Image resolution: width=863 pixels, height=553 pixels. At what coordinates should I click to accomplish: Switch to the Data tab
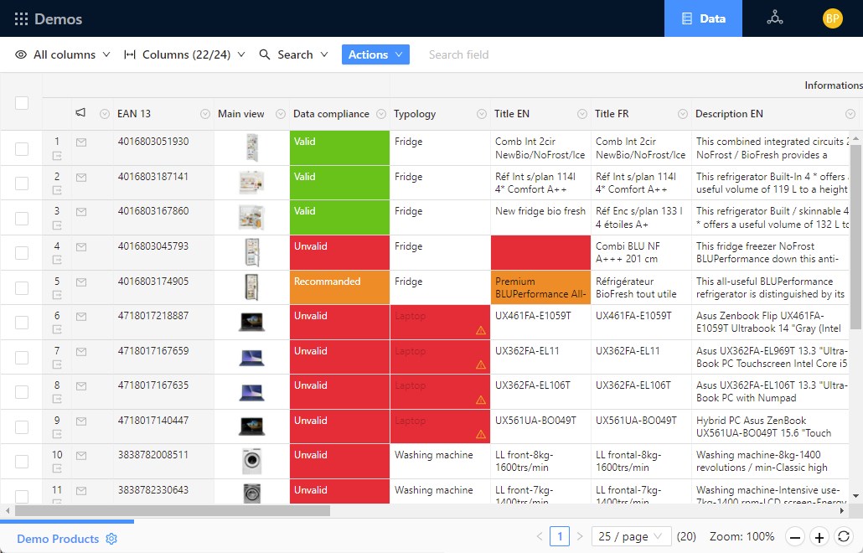[x=703, y=18]
